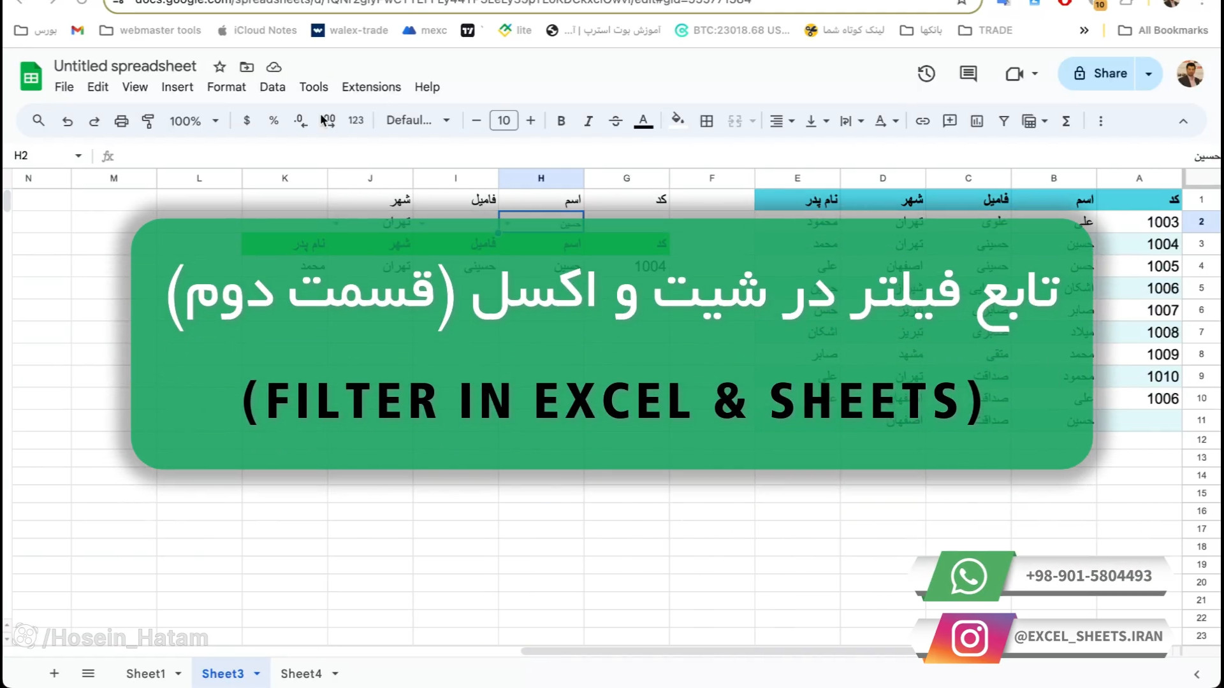Open the Extensions menu
1224x688 pixels.
point(371,87)
